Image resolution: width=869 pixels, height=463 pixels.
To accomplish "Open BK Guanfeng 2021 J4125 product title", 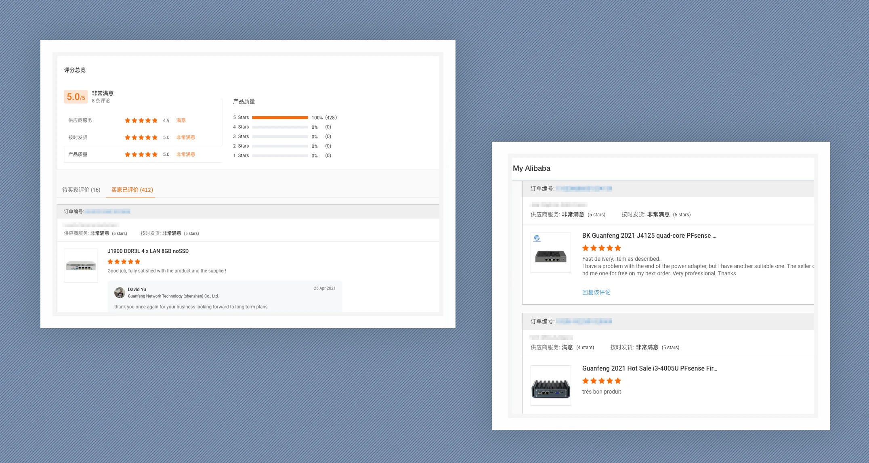I will [x=649, y=236].
